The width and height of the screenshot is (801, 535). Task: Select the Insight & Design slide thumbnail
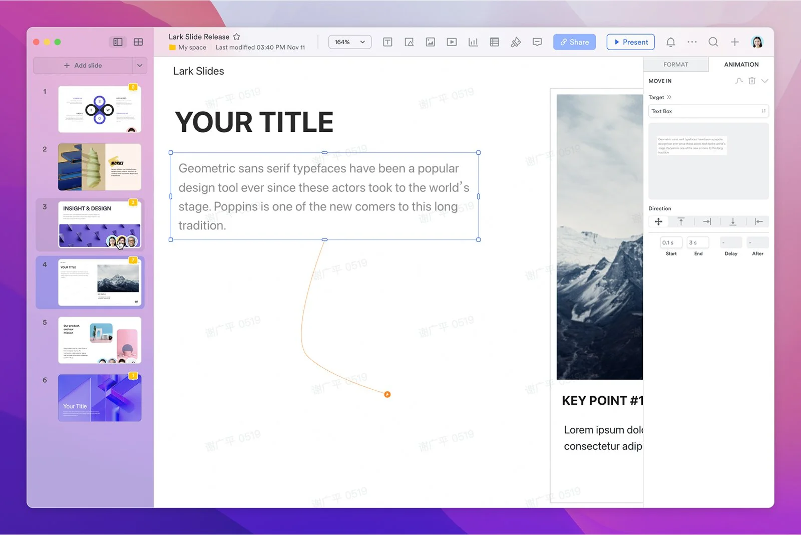pyautogui.click(x=100, y=224)
